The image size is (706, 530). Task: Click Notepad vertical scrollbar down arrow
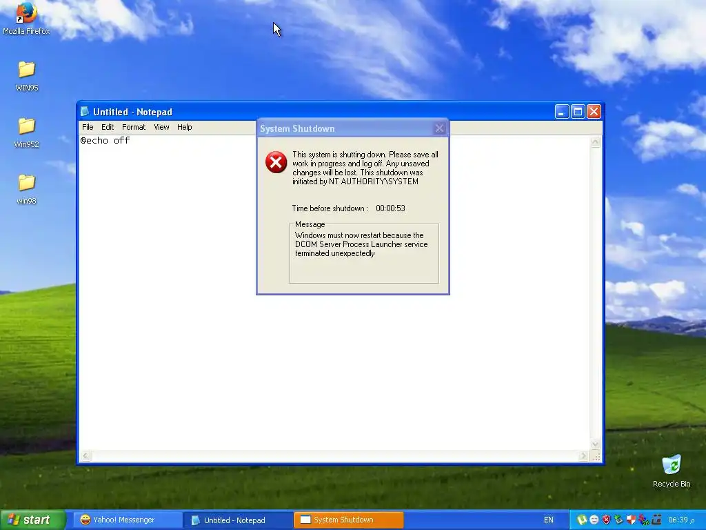point(595,444)
